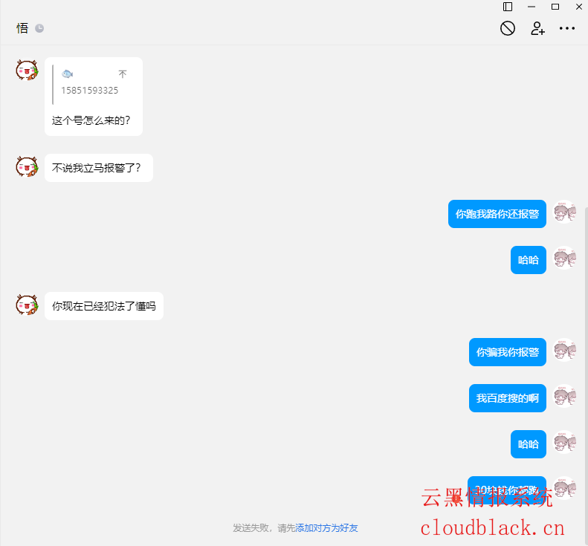
Task: Click the '你跑我路你还报警' message bubble
Action: coord(497,213)
